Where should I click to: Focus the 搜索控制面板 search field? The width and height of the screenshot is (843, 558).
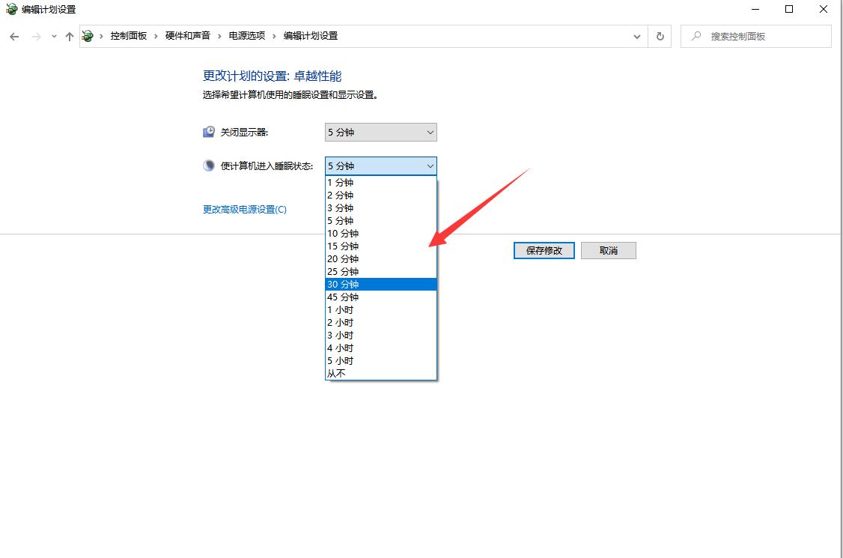coord(756,37)
